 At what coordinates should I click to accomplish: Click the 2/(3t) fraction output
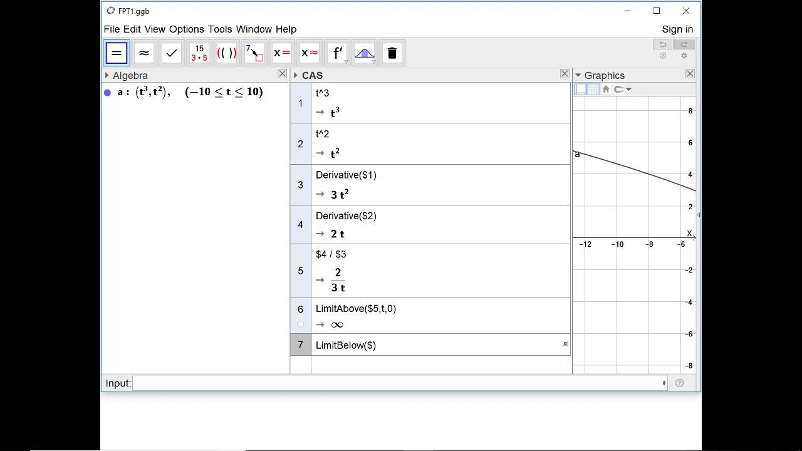click(338, 280)
